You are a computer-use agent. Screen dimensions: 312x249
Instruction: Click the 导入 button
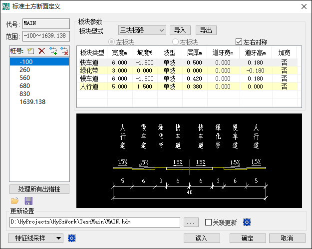tap(180, 30)
